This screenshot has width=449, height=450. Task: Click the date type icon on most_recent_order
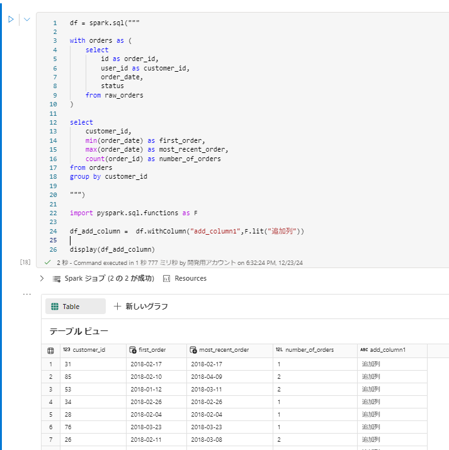[193, 350]
